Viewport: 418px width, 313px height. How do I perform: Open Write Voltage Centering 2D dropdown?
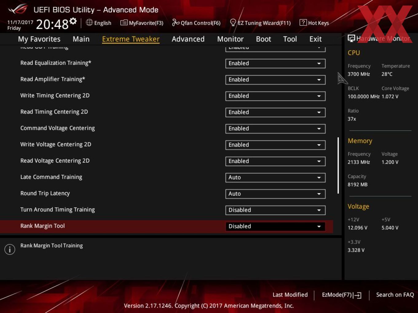click(275, 145)
